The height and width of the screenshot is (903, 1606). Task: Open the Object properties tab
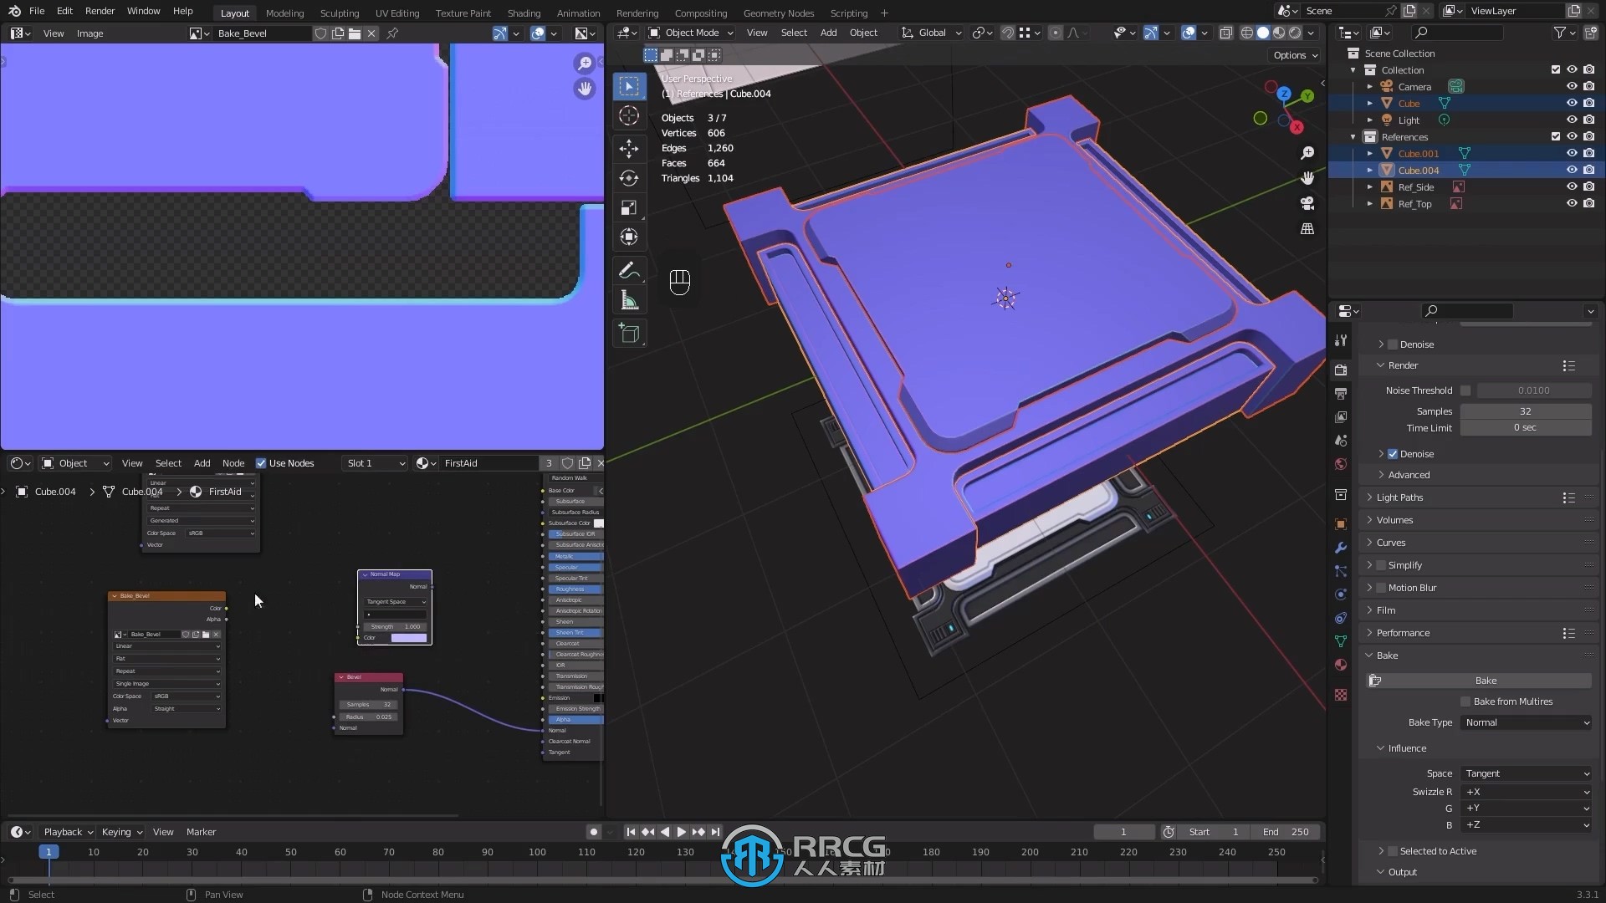pyautogui.click(x=1341, y=524)
